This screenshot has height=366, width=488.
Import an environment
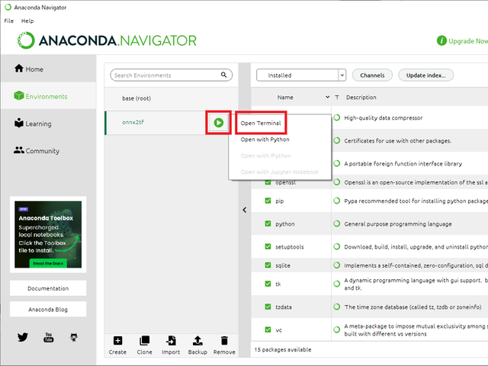(171, 345)
